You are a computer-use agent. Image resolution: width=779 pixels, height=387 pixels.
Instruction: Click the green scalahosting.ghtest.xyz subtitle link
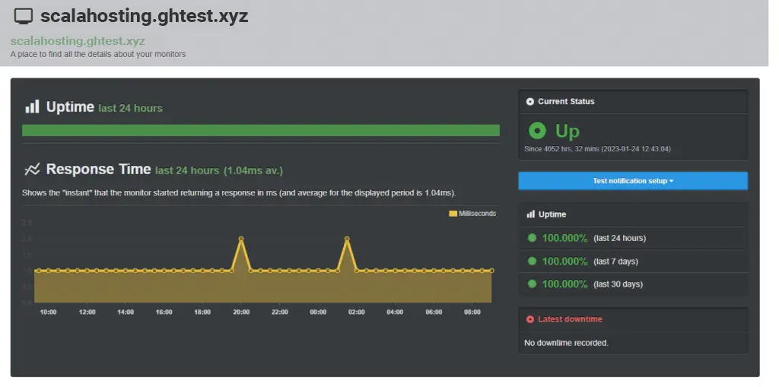tap(78, 41)
